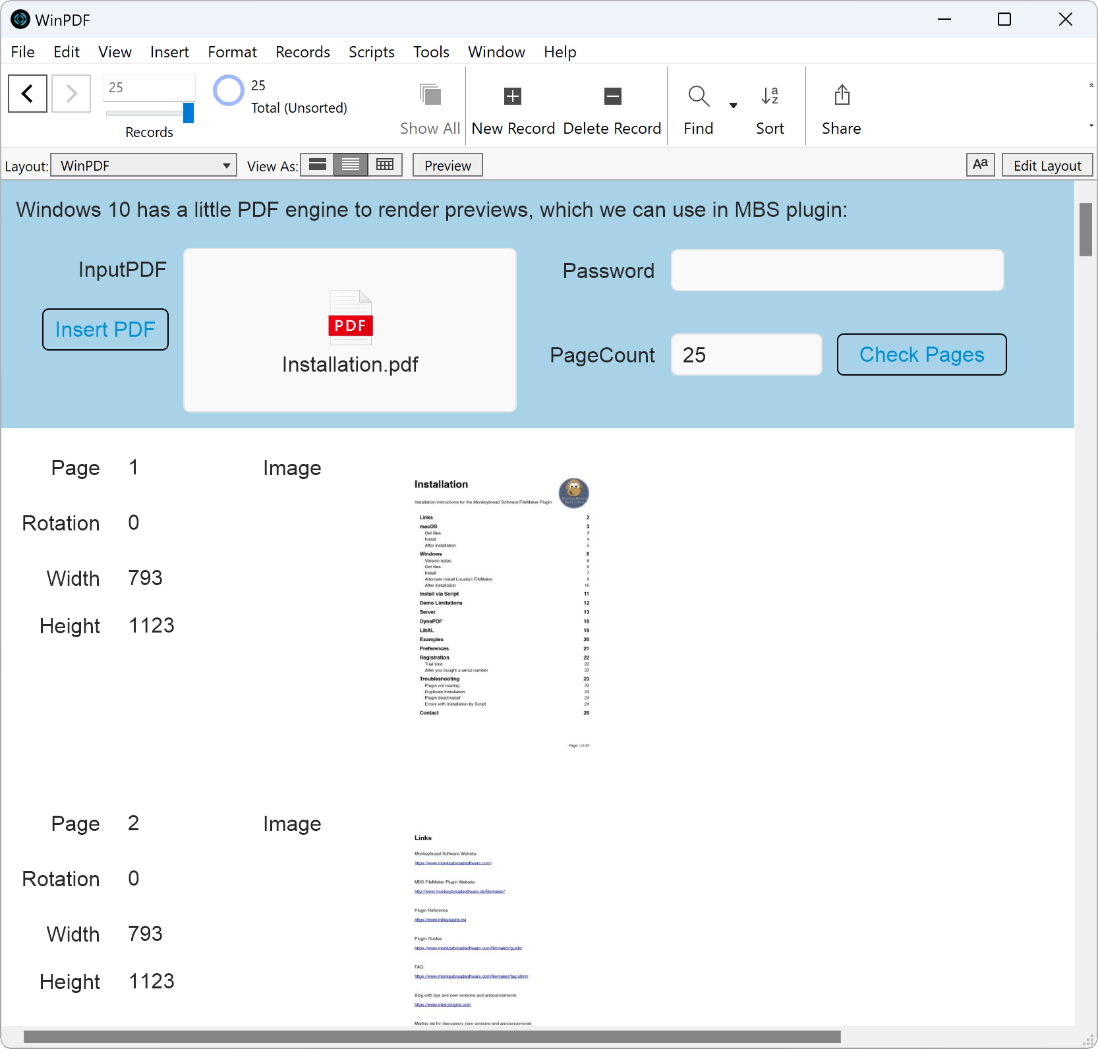Go to the previous record arrow

28,94
